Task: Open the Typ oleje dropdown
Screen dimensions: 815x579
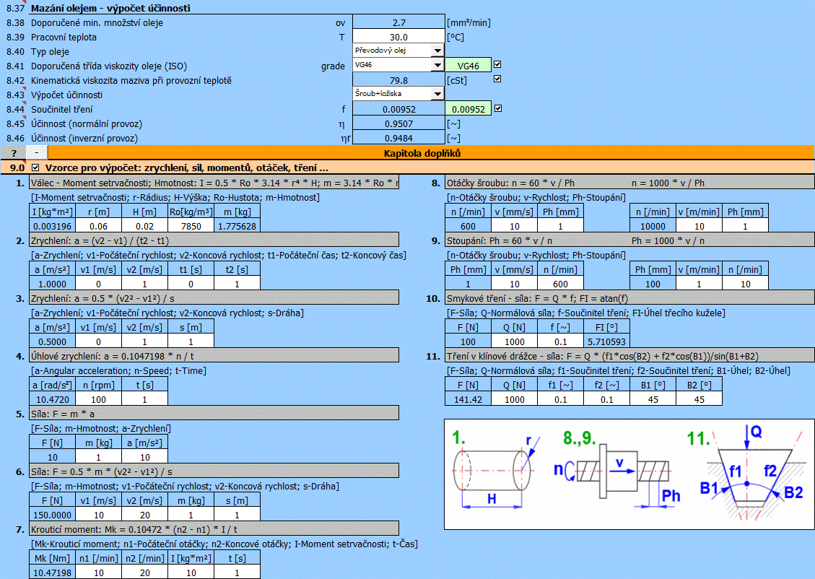Action: 437,51
